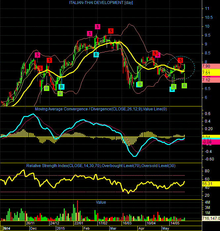Image resolution: width=220 pixels, height=231 pixels.
Task: Click the Mar month label
Action: [x=113, y=228]
